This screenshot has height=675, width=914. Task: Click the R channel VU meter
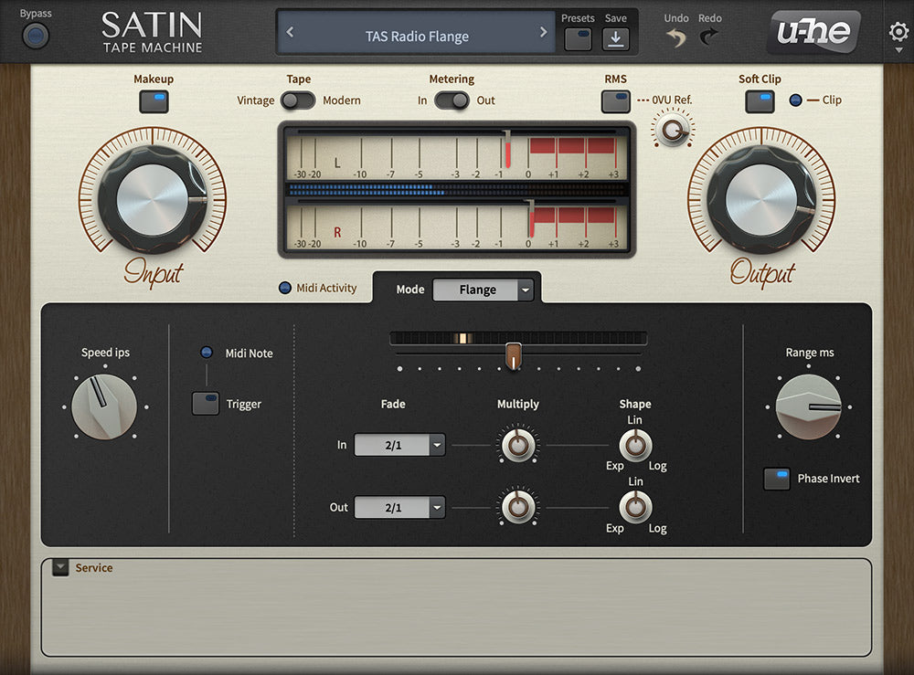pos(456,224)
